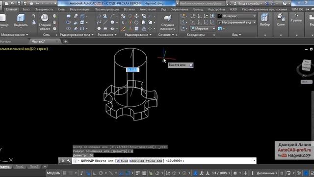Image resolution: width=314 pixels, height=177 pixels.
Task: Click the solid Union tool in Редактирование тела
Action: [69, 16]
